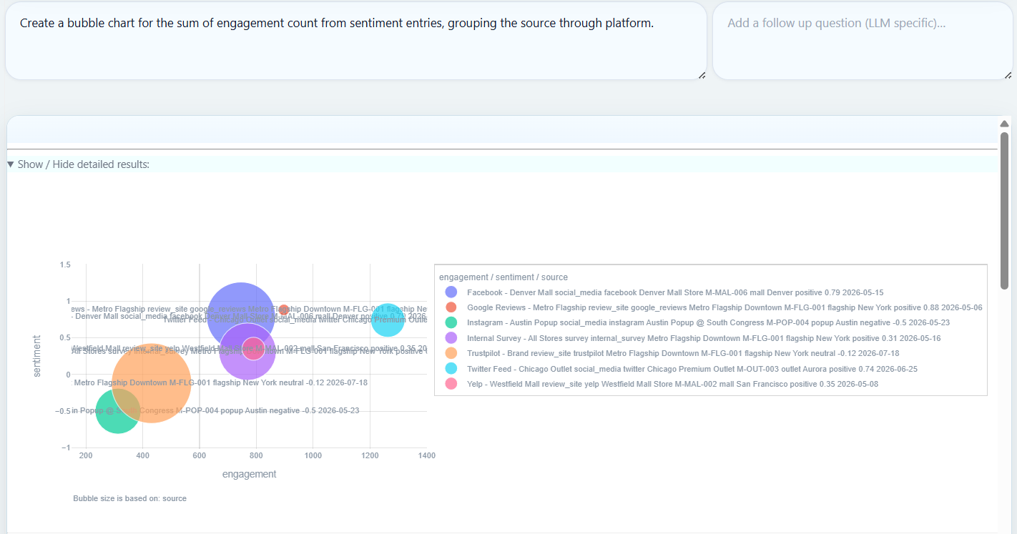Viewport: 1017px width, 534px height.
Task: Click the red Google Reviews legend color circle
Action: pyautogui.click(x=451, y=307)
